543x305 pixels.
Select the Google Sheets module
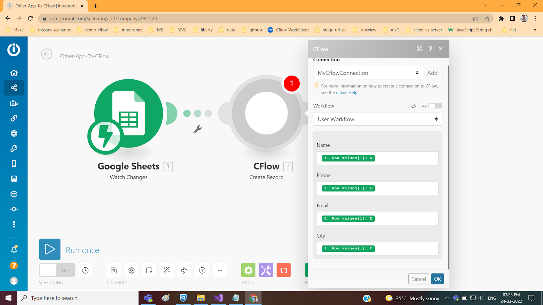129,114
